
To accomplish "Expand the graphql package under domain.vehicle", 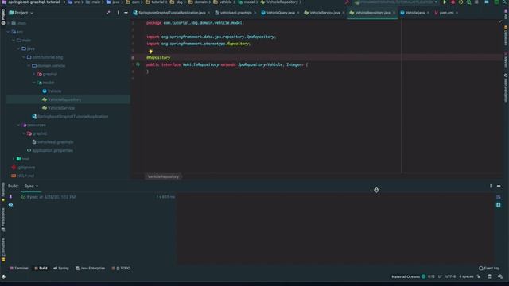I will [34, 74].
